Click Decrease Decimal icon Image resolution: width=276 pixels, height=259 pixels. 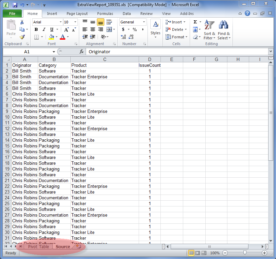[x=131, y=37]
